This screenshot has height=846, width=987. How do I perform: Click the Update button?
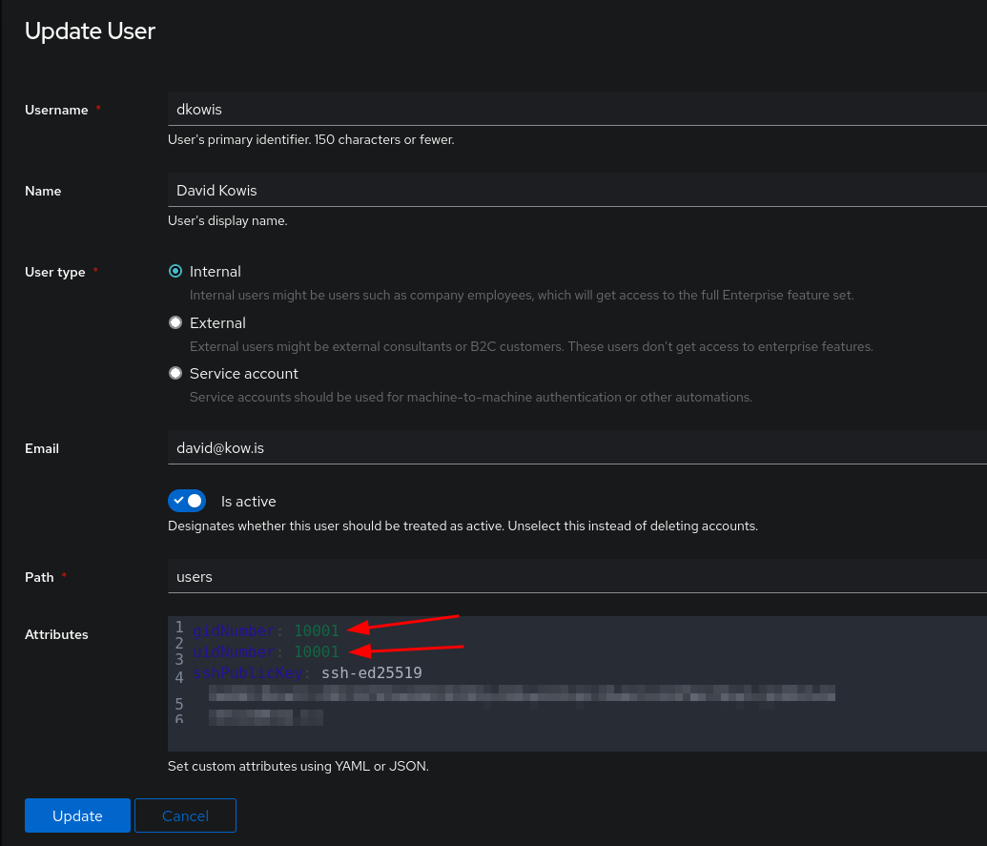pos(76,815)
